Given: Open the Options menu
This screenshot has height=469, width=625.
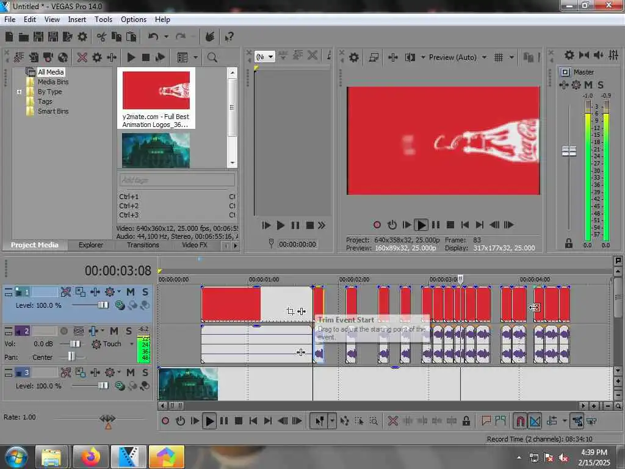Looking at the screenshot, I should click(x=134, y=20).
